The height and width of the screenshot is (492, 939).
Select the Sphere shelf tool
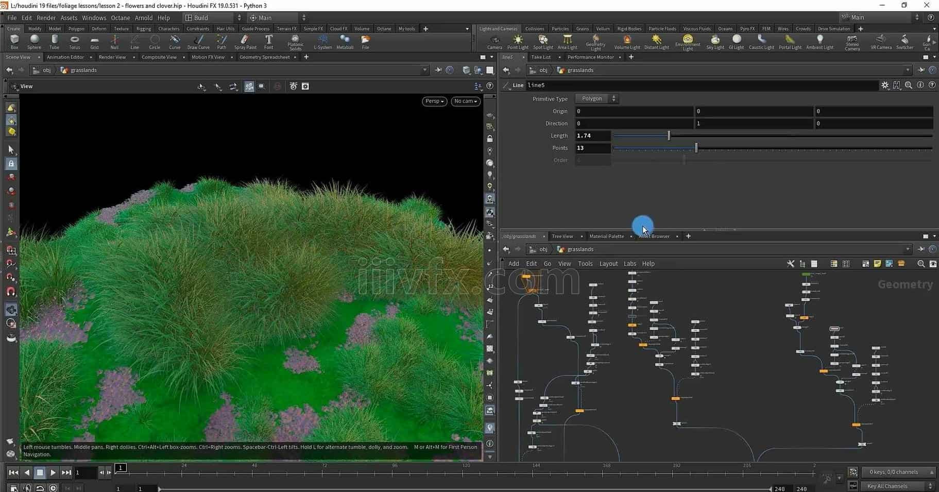tap(34, 42)
